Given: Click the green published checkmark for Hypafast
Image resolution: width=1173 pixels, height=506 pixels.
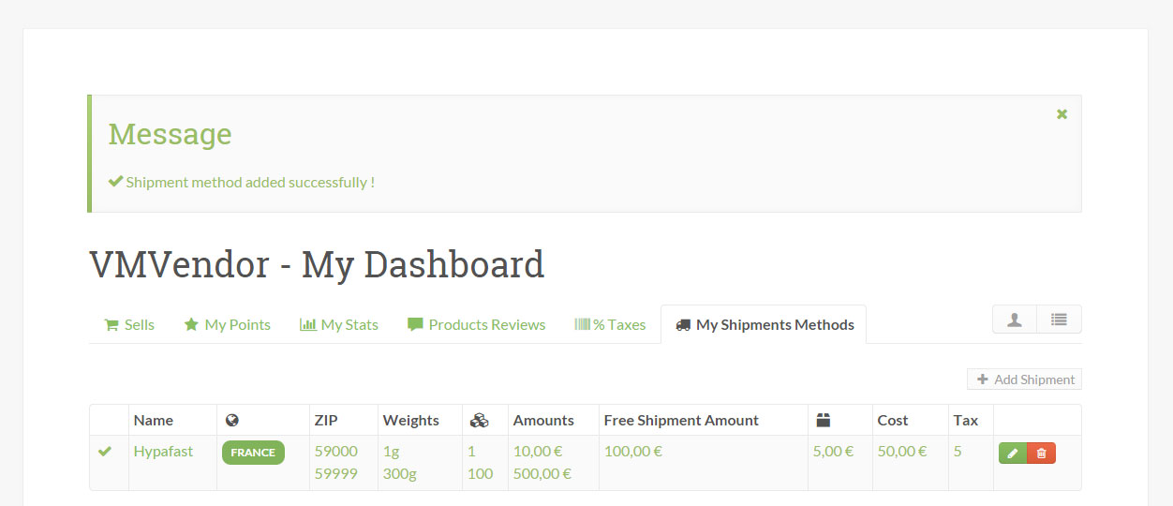Looking at the screenshot, I should [x=105, y=452].
